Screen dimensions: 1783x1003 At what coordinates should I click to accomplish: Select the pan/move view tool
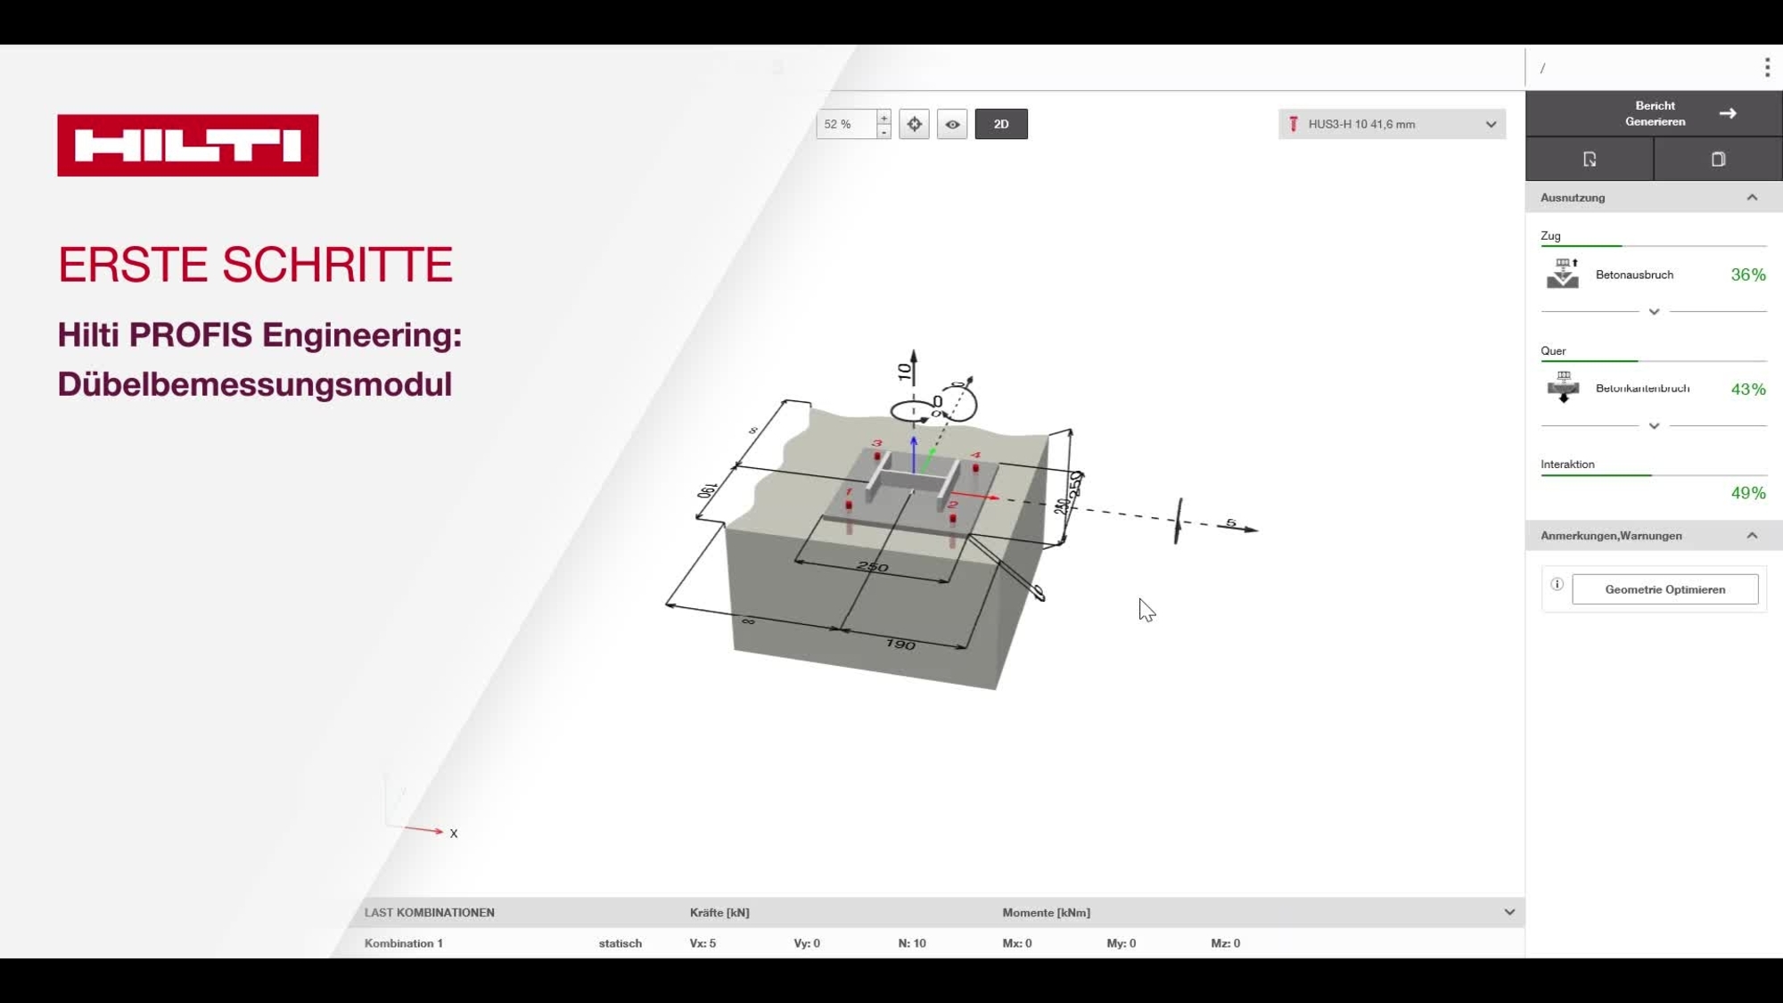click(913, 124)
